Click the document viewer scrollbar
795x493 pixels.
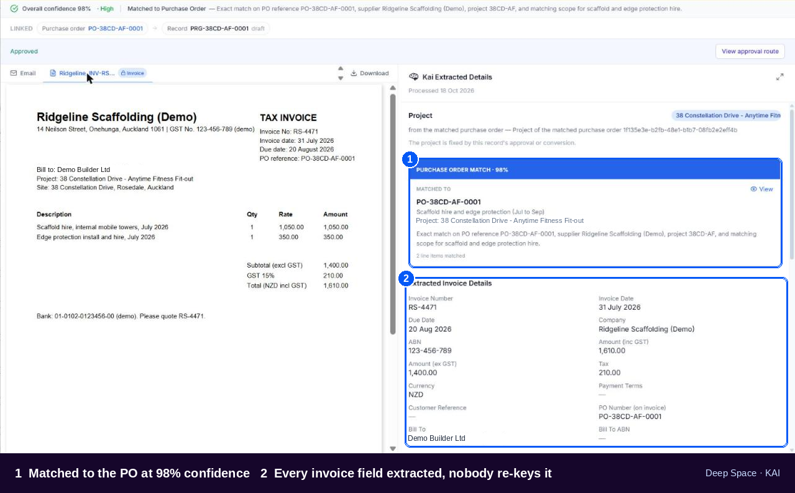pyautogui.click(x=393, y=214)
